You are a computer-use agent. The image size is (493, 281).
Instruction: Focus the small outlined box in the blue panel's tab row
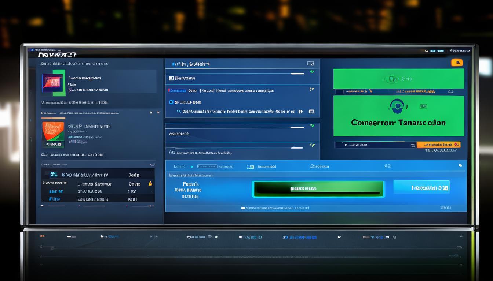pos(207,166)
